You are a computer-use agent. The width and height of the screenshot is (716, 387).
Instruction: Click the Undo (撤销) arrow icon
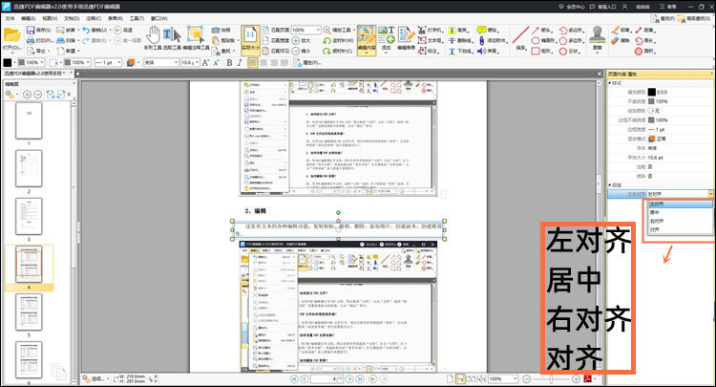[86, 31]
